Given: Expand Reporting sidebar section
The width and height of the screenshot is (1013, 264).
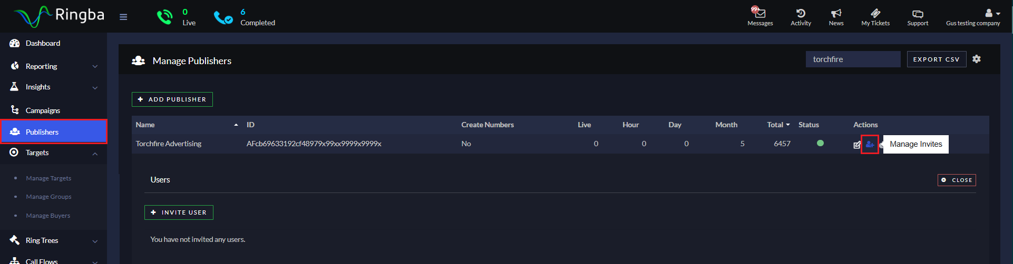Looking at the screenshot, I should tap(53, 66).
